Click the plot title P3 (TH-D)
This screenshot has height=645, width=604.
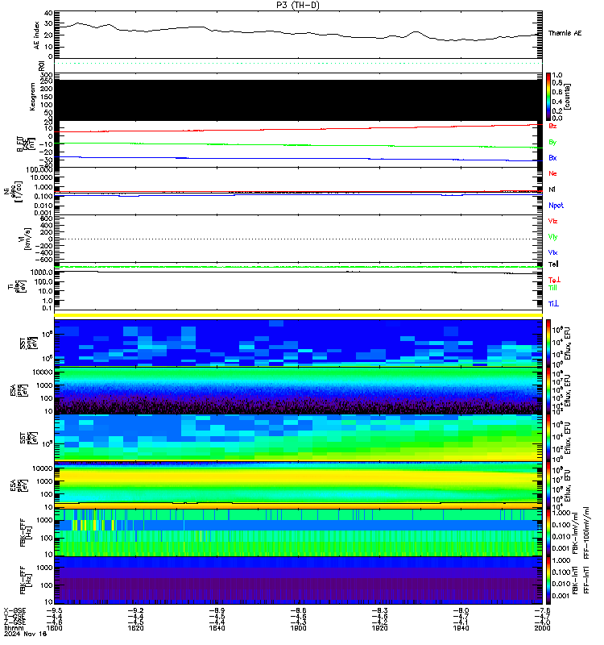click(297, 5)
